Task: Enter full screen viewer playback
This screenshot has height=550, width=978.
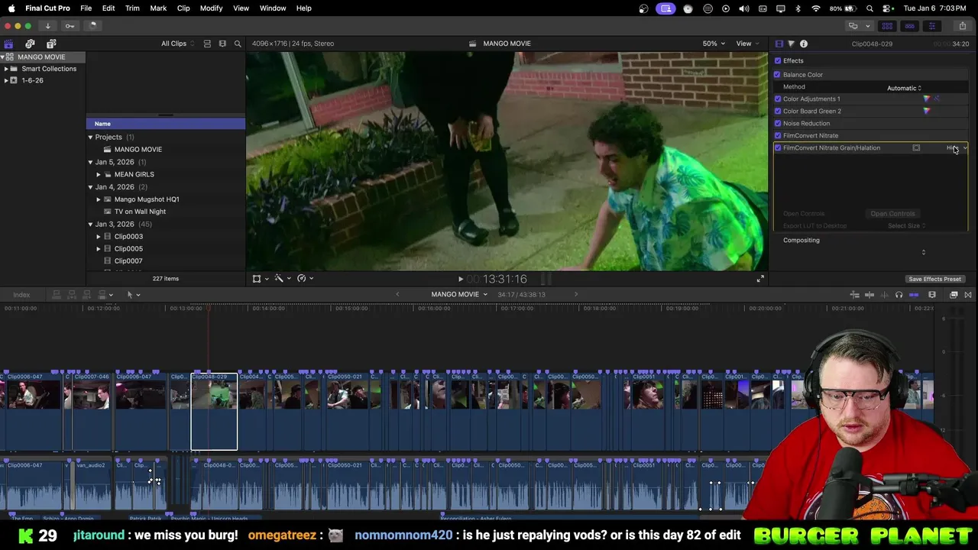Action: (759, 279)
